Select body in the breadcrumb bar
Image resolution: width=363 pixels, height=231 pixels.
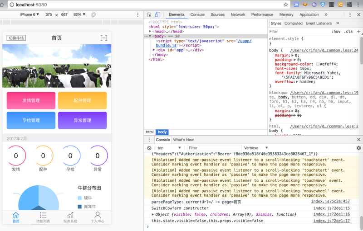[x=162, y=132]
